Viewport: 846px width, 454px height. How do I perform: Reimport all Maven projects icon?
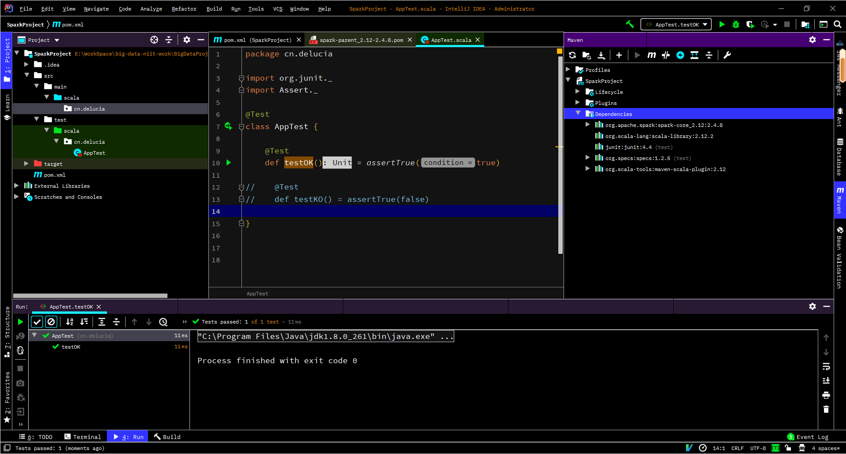pyautogui.click(x=572, y=55)
